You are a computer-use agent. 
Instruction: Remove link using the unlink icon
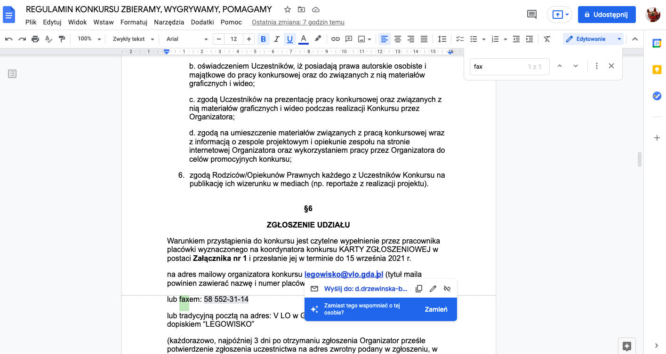[447, 289]
